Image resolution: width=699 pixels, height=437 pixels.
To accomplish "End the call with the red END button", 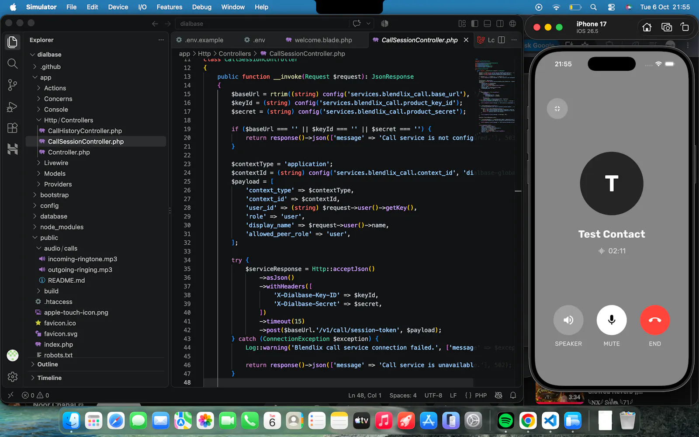I will (x=655, y=320).
